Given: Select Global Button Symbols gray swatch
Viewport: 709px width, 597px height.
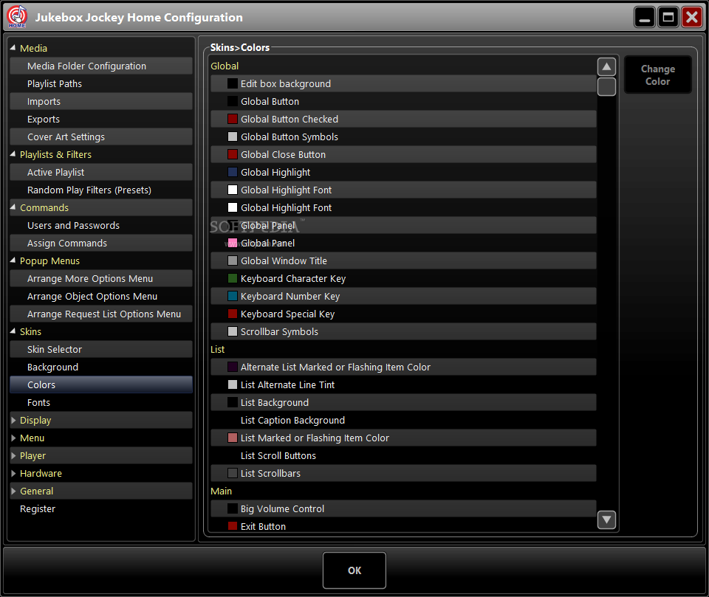Looking at the screenshot, I should (x=233, y=137).
